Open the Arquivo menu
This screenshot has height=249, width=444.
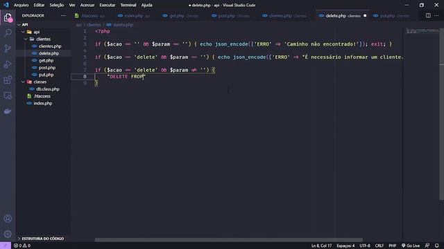[x=21, y=5]
